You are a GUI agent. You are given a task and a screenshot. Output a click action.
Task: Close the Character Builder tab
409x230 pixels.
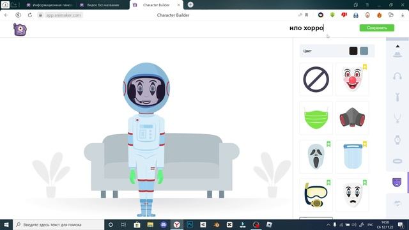179,5
